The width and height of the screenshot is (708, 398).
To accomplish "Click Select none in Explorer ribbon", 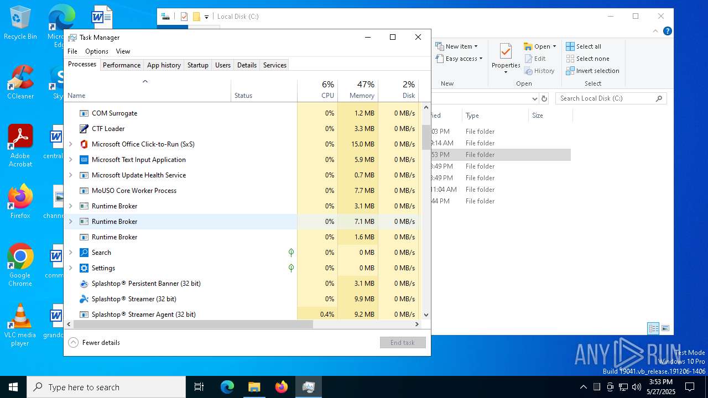I will [587, 59].
